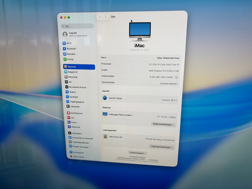252x189 pixels.
Task: Open Bluetooth settings icon
Action: [x=64, y=49]
